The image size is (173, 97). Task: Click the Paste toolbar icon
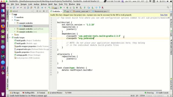pos(31,8)
